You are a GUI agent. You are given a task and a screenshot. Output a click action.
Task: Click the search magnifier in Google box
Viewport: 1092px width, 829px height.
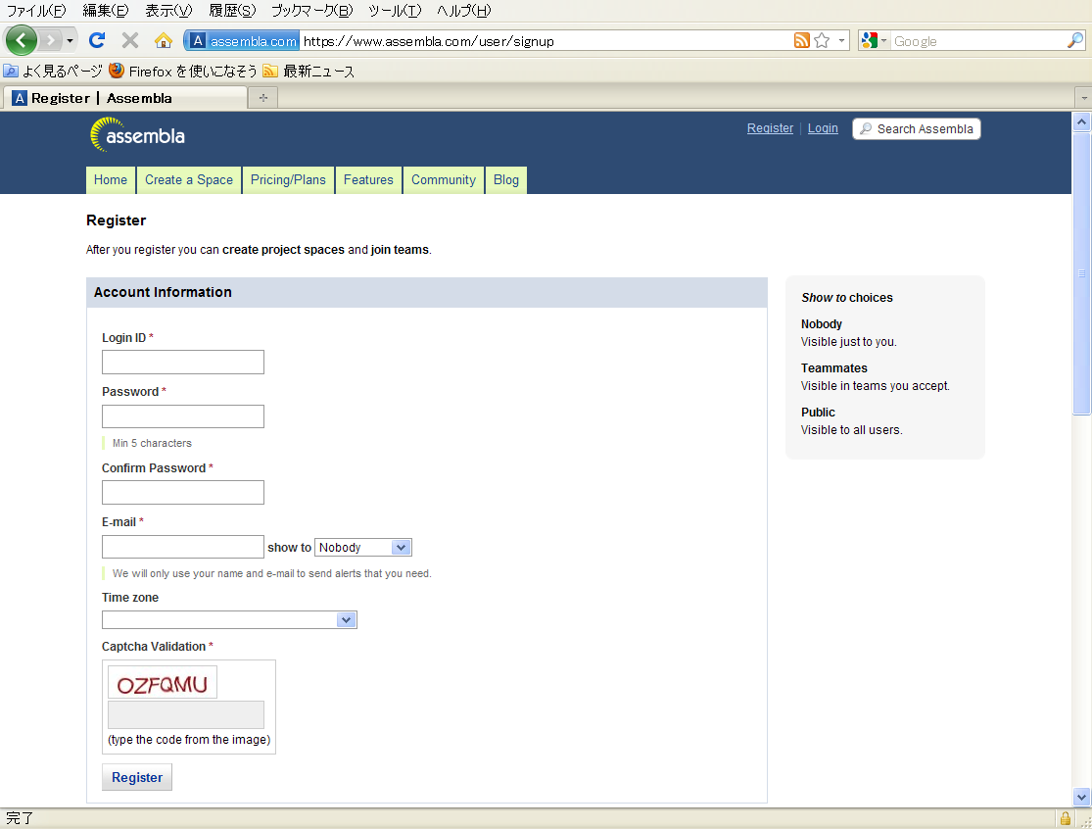click(1074, 40)
